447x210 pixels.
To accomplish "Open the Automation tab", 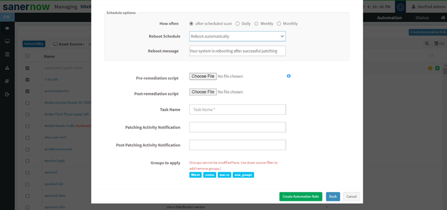I will pyautogui.click(x=389, y=18).
